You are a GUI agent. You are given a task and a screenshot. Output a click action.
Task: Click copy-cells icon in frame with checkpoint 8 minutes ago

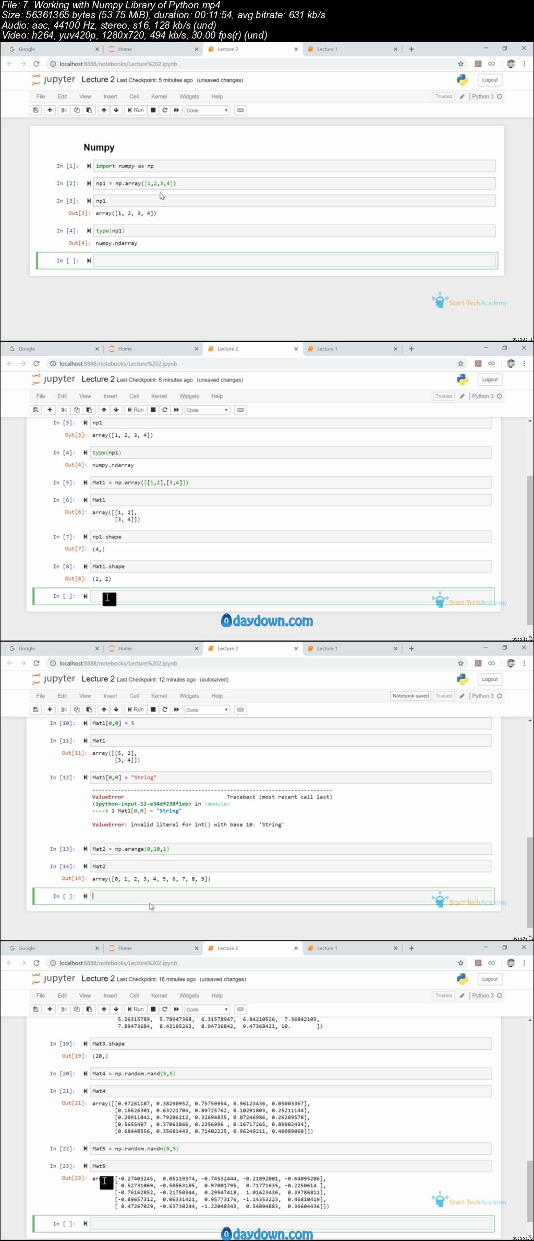pos(77,410)
